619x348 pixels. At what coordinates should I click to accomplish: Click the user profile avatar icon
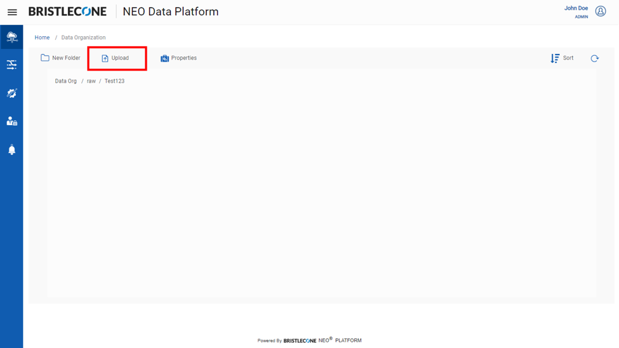(x=601, y=11)
